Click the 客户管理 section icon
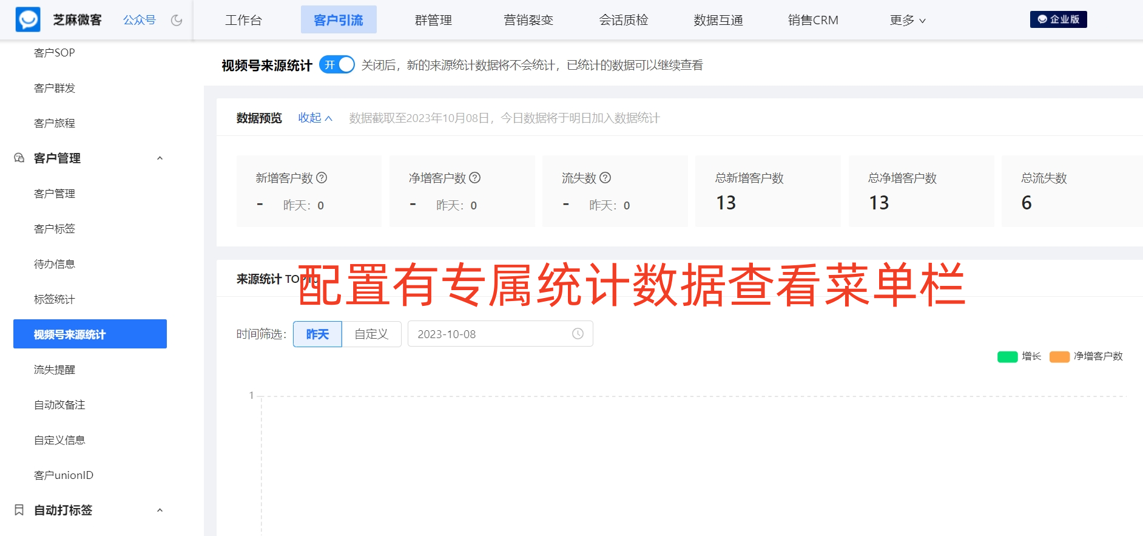 19,158
